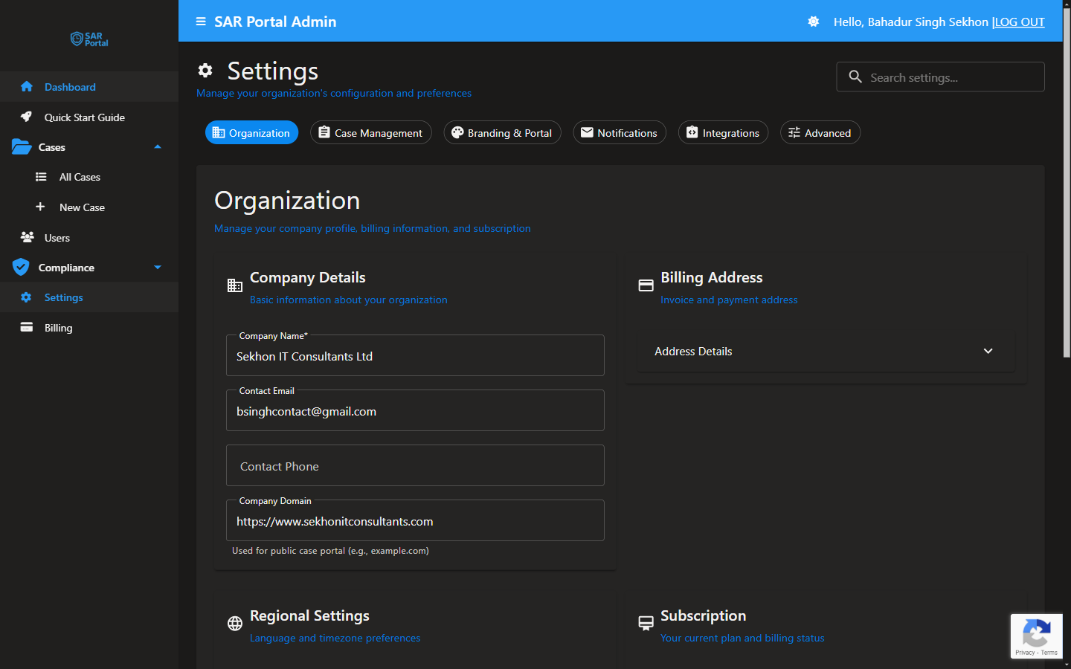
Task: Click the Integrations tab icon
Action: click(692, 132)
